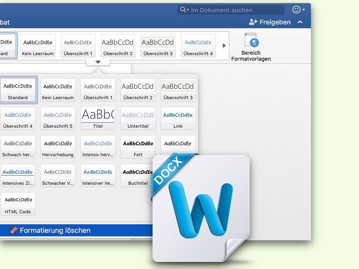Apply Überschrift 3 style from the ribbon
359x269 pixels.
[158, 46]
